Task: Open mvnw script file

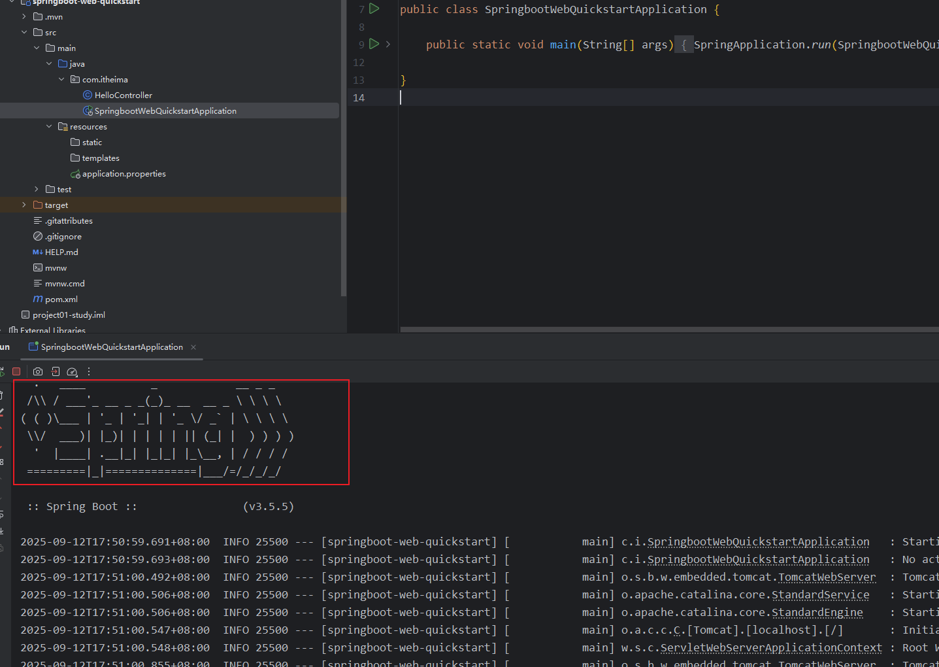Action: [56, 267]
